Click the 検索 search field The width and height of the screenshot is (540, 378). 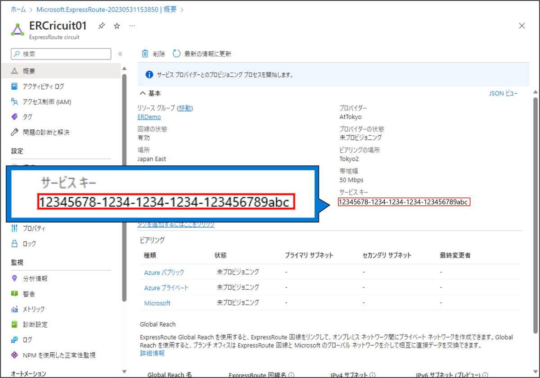tap(61, 54)
